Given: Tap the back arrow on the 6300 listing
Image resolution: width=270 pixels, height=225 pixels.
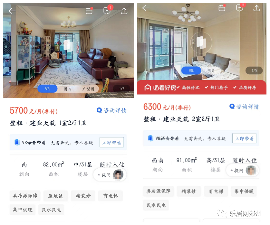Looking at the screenshot, I should coord(146,8).
